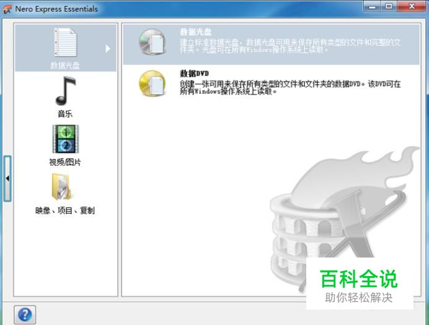Image resolution: width=429 pixels, height=325 pixels.
Task: Click the 映像、项目、复制 label
Action: pyautogui.click(x=65, y=210)
